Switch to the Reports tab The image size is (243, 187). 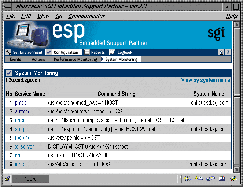98,52
